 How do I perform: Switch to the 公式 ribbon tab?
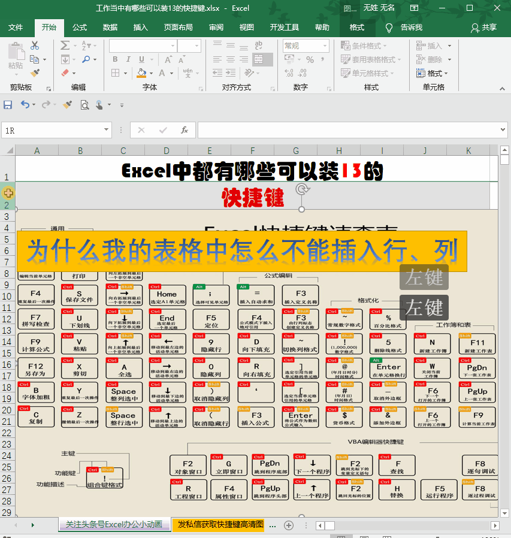tap(80, 28)
